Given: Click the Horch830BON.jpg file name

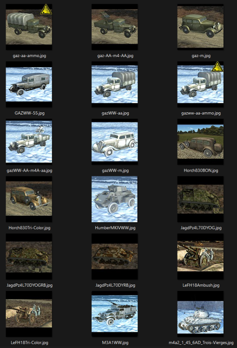Looking at the screenshot, I should click(x=201, y=170).
